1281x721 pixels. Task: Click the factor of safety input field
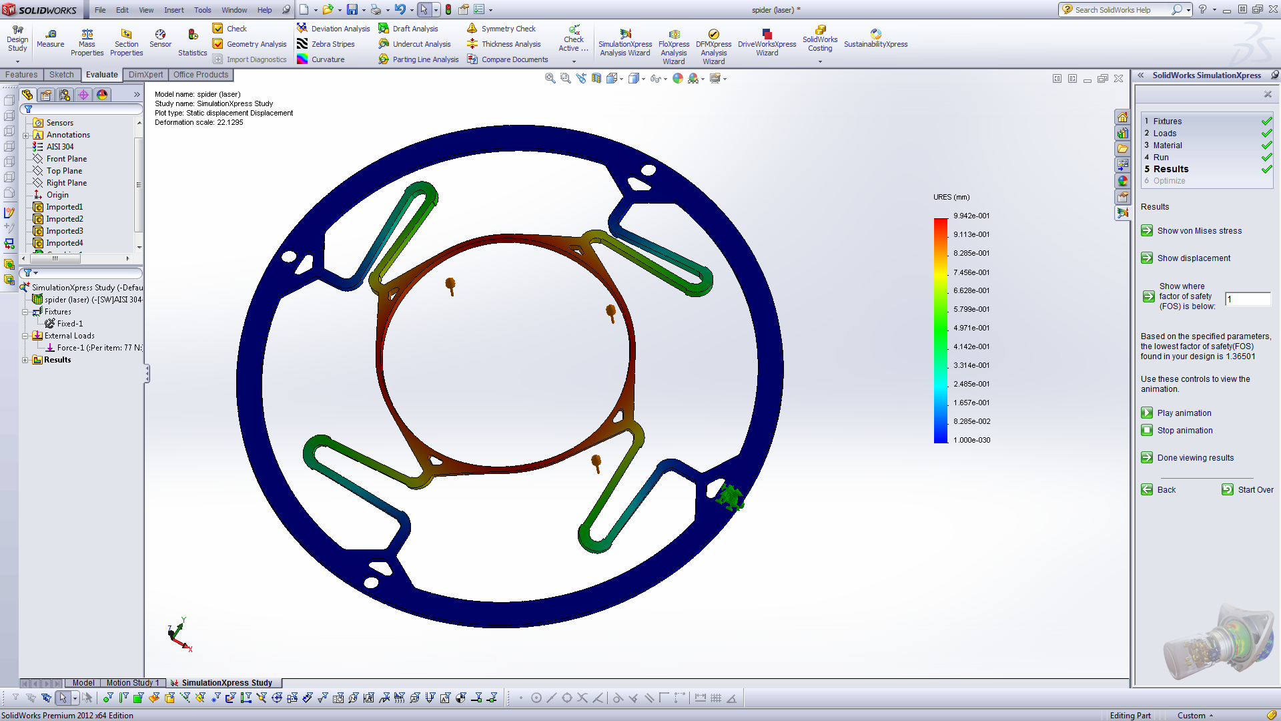pyautogui.click(x=1248, y=300)
